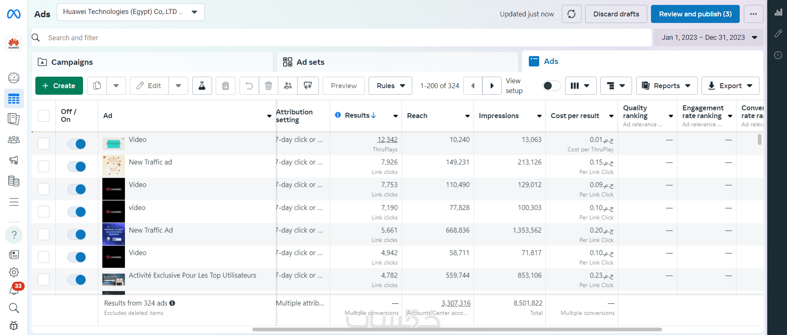Open the Reach column header menu
Image resolution: width=787 pixels, height=335 pixels.
pyautogui.click(x=467, y=116)
